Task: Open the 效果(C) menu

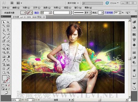Action: click(57, 8)
